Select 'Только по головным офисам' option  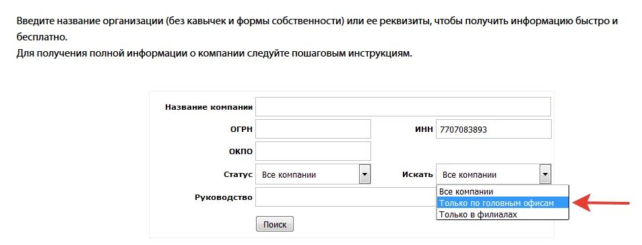click(503, 203)
